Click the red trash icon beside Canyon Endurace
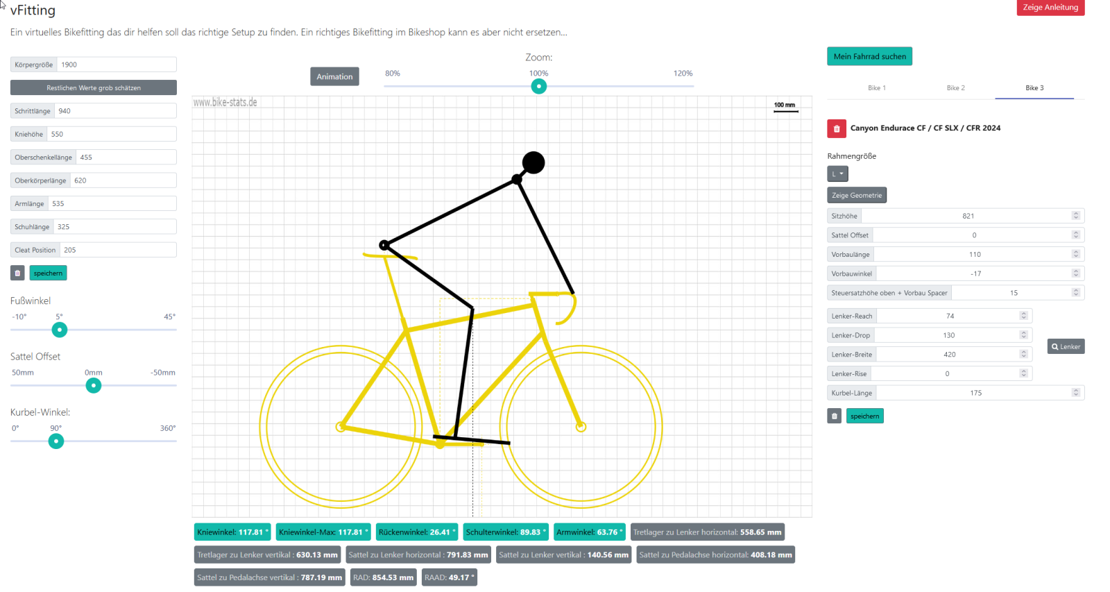 tap(836, 128)
